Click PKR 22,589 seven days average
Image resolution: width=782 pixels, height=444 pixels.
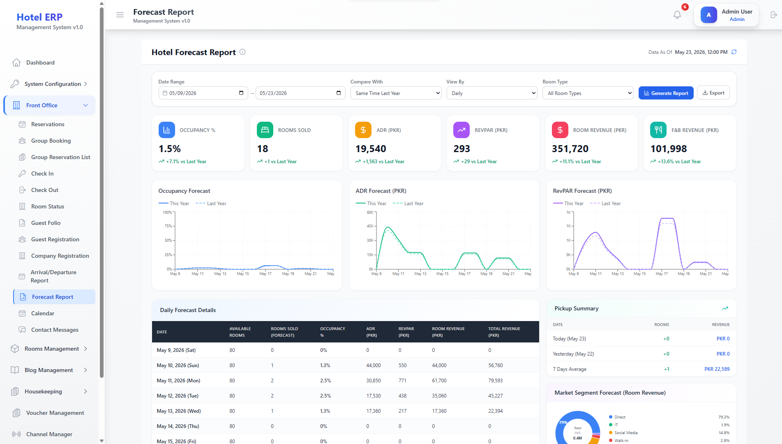tap(717, 369)
